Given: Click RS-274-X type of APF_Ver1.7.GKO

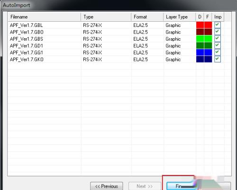Looking at the screenshot, I should 92,60.
